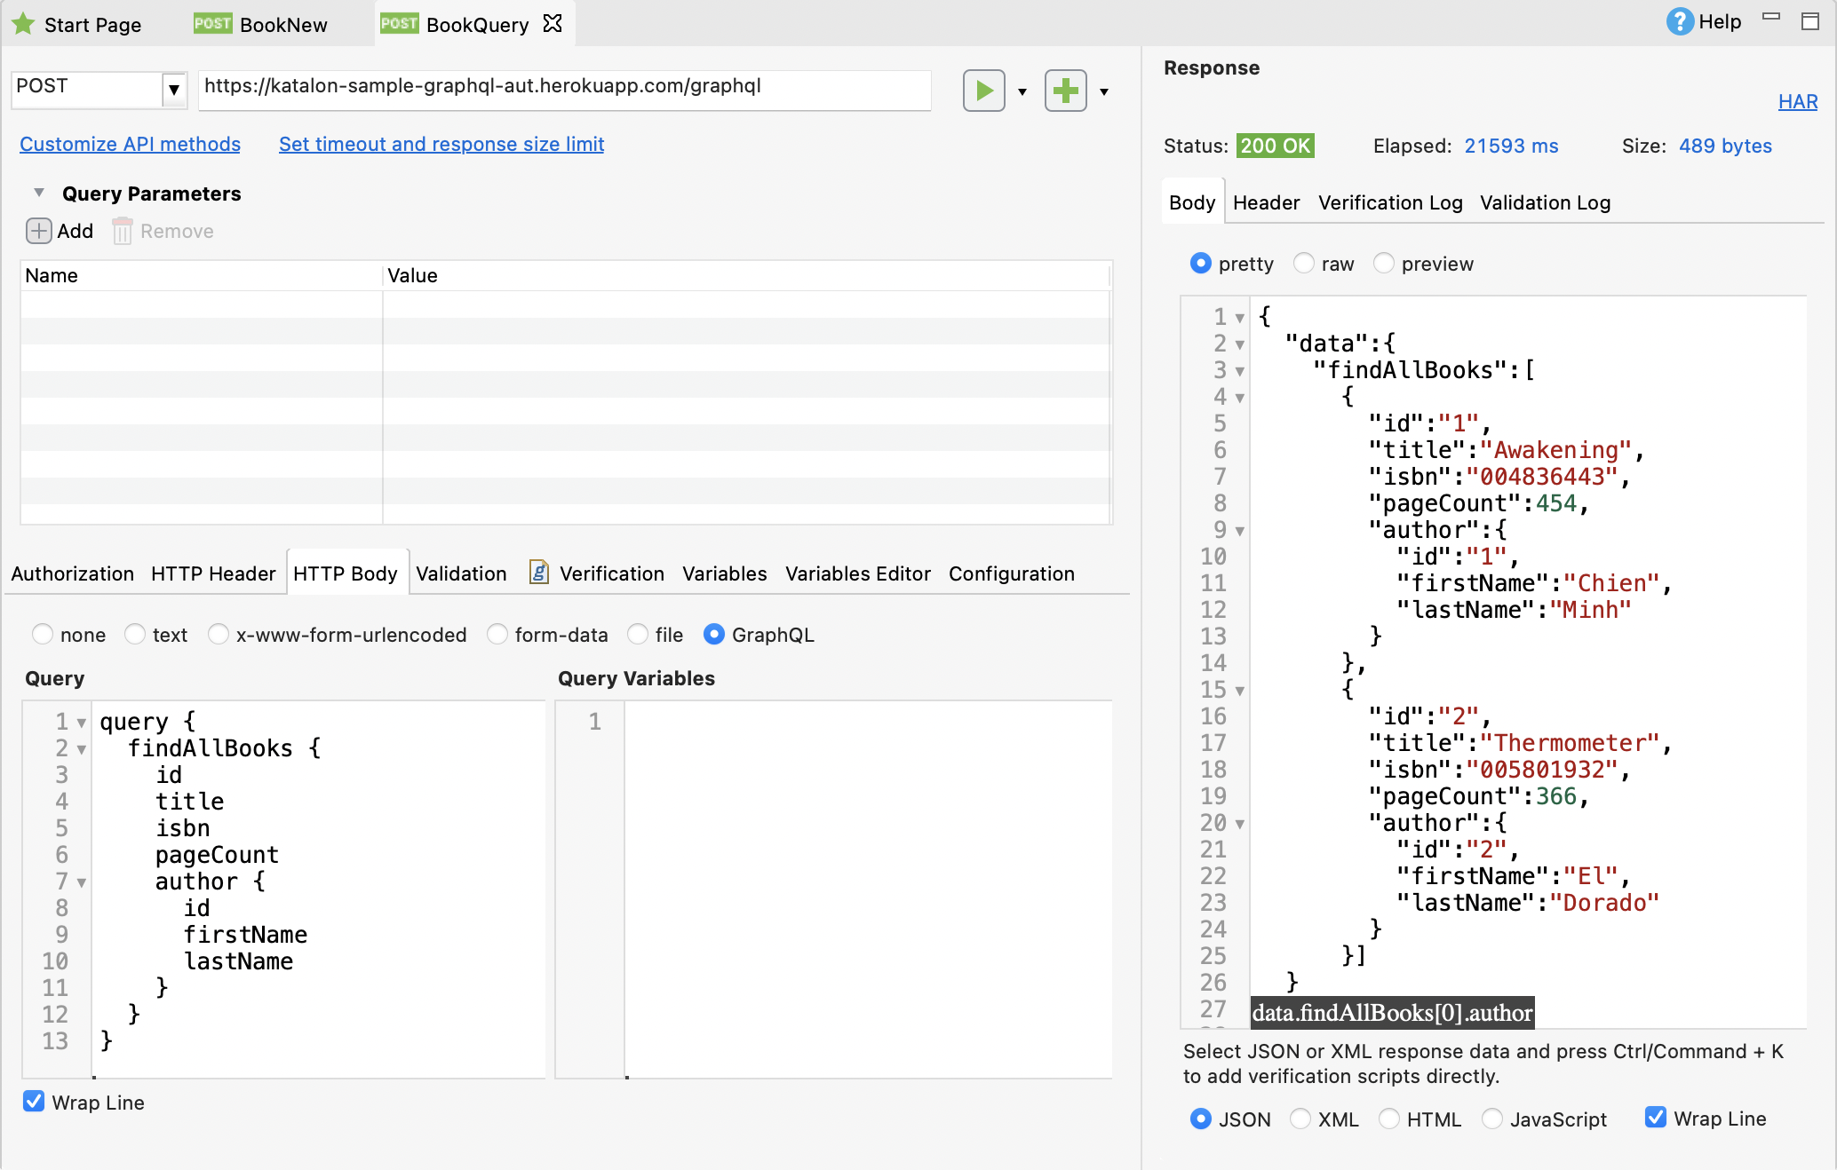This screenshot has height=1170, width=1837.
Task: Collapse the Query Parameters section
Action: tap(39, 193)
